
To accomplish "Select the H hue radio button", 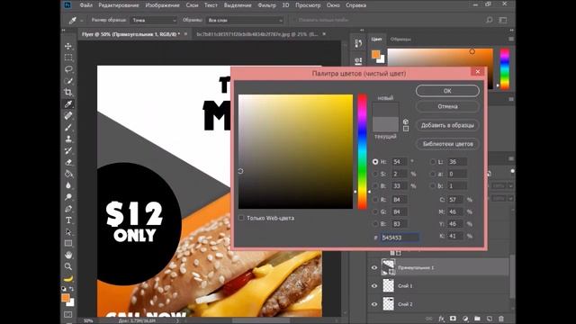I will point(375,162).
